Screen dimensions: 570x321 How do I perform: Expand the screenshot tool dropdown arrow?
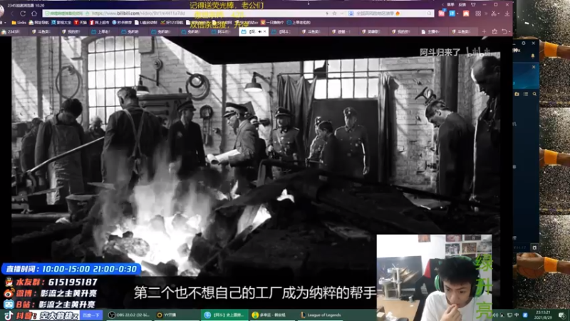[x=498, y=14]
